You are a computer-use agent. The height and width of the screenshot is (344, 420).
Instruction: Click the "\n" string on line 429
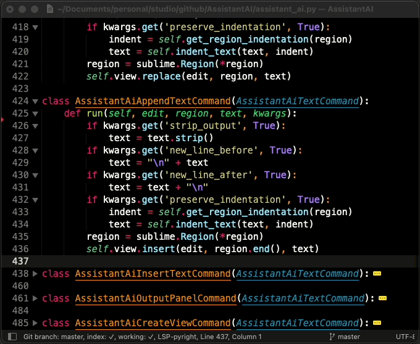(x=158, y=163)
